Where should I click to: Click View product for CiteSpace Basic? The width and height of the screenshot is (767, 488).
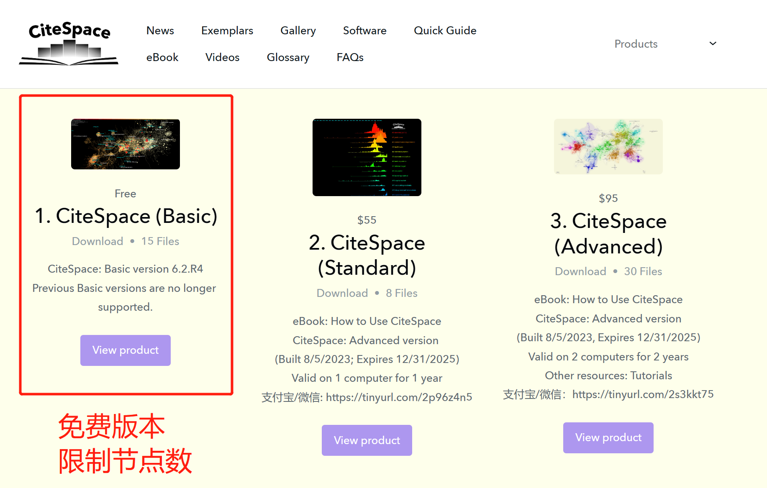pos(125,350)
